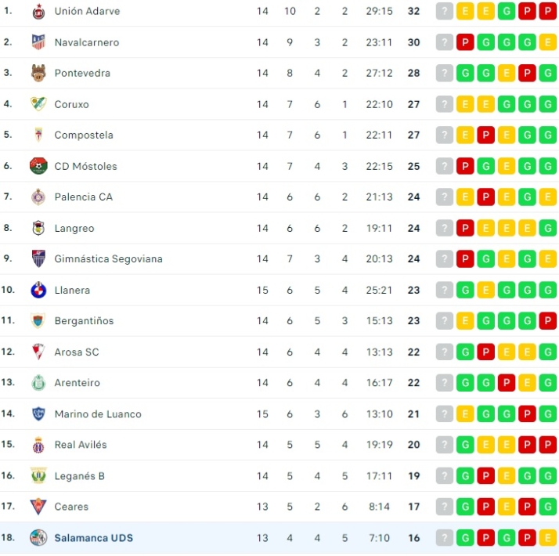This screenshot has width=559, height=556.
Task: Open the Coruxo team page
Action: [x=71, y=104]
